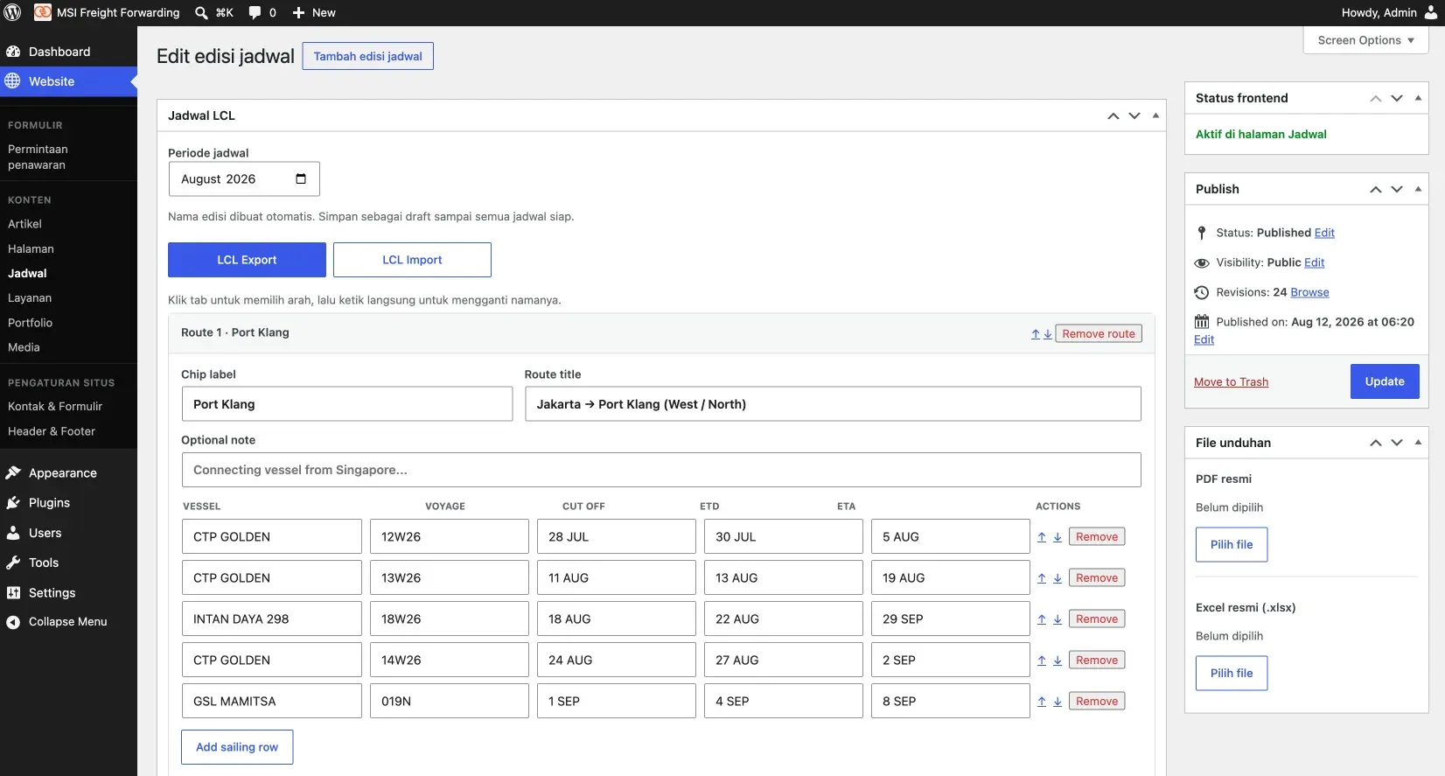The height and width of the screenshot is (776, 1445).
Task: Collapse the File unduhan panel
Action: pos(1418,443)
